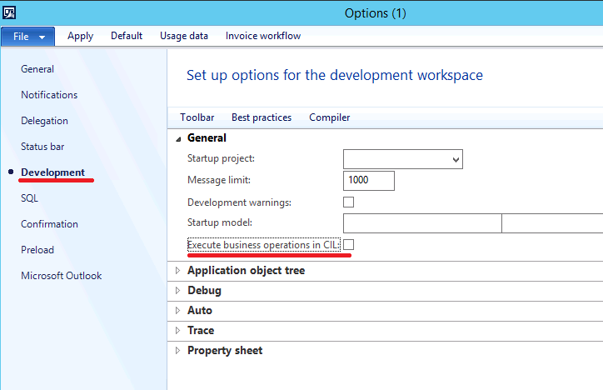603x390 pixels.
Task: Expand the Auto section
Action: pos(177,310)
